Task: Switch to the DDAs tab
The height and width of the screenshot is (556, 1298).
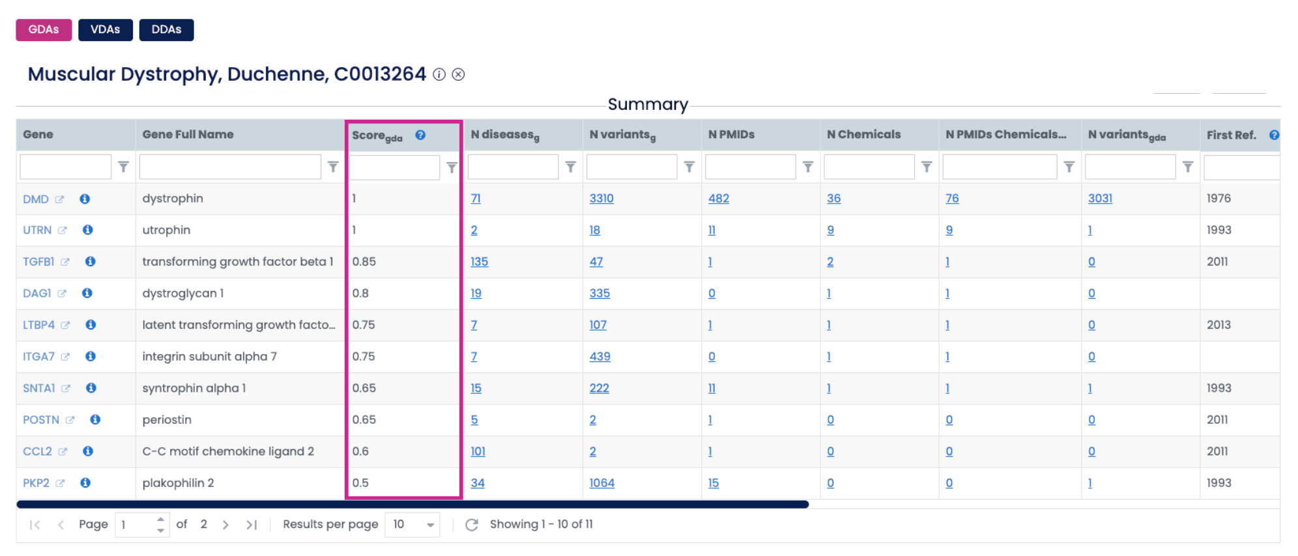Action: coord(166,30)
